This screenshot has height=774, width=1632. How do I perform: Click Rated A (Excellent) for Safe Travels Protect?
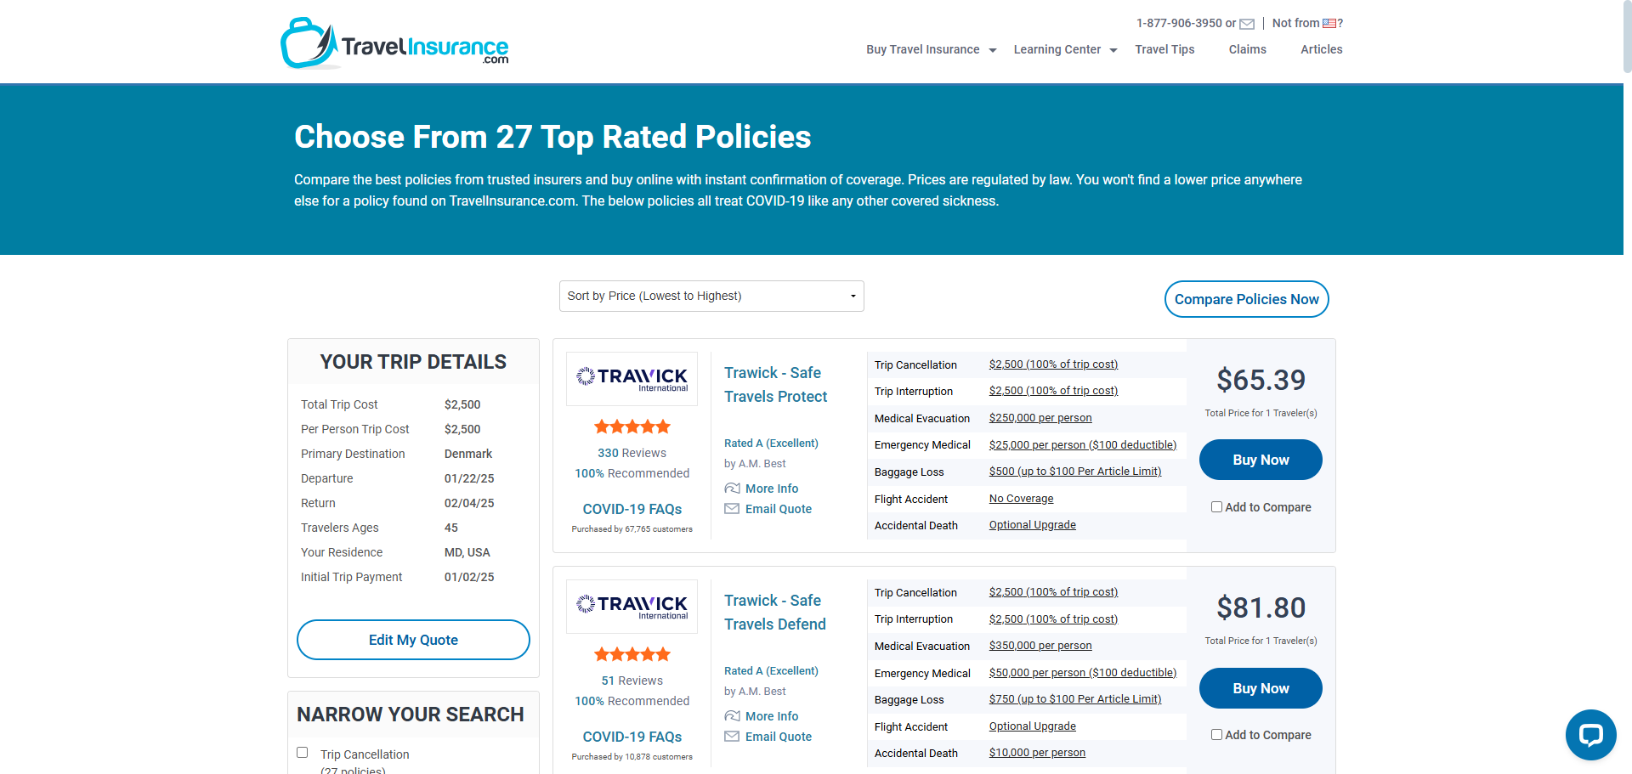pyautogui.click(x=771, y=443)
